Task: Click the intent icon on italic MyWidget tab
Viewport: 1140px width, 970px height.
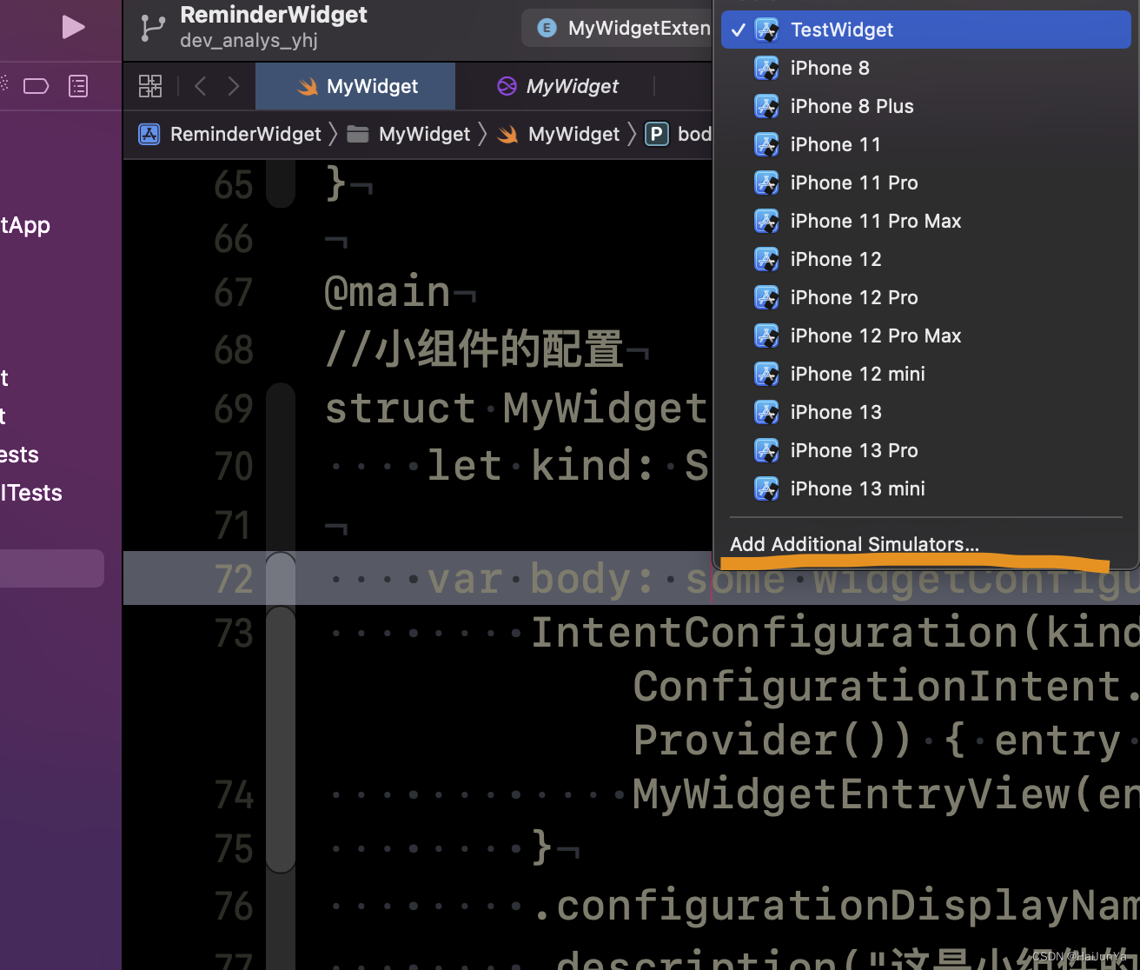Action: pyautogui.click(x=507, y=86)
